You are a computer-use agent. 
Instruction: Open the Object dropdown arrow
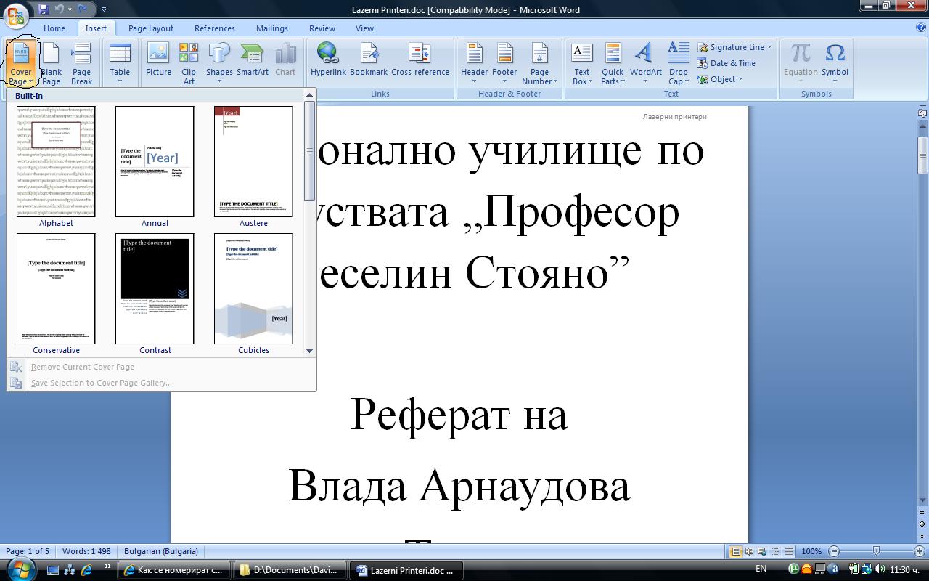coord(740,79)
